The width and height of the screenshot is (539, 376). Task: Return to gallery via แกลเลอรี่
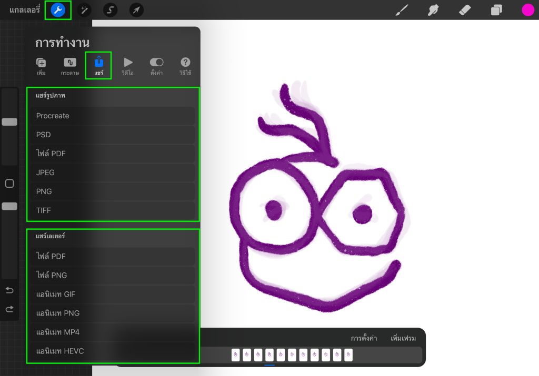(x=25, y=10)
